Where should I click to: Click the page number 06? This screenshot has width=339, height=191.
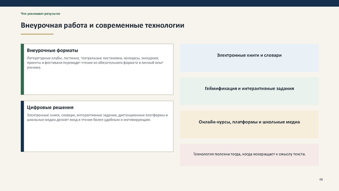click(321, 179)
